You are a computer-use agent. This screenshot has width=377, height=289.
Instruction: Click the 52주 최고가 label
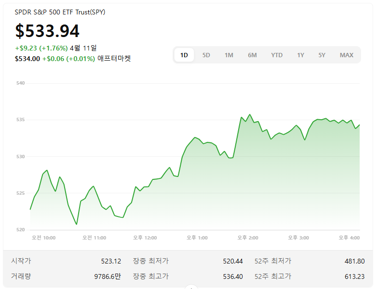pyautogui.click(x=273, y=276)
